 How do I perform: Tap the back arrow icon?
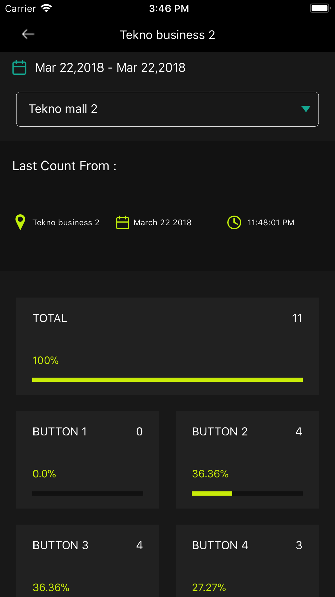point(28,34)
